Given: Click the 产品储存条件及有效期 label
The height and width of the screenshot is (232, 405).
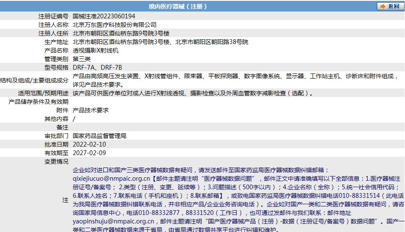Looking at the screenshot, I should [38, 102].
